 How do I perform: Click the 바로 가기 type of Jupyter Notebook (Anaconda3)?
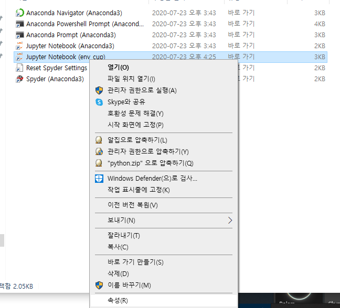(241, 46)
